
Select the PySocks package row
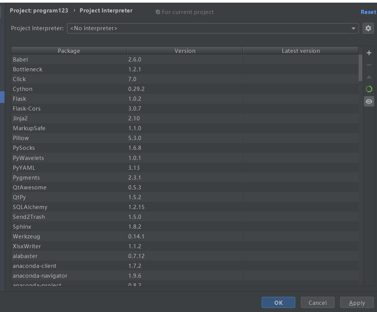(185, 148)
